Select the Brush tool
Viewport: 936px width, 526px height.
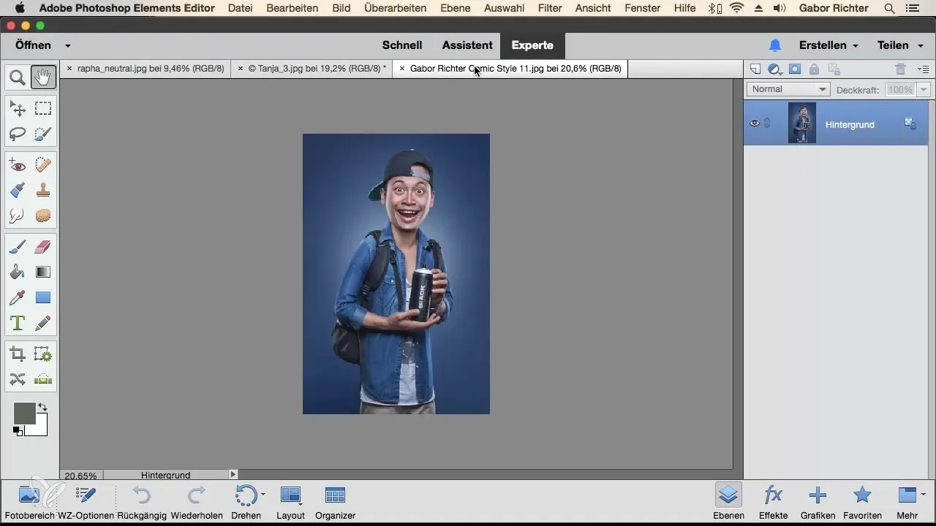[x=18, y=247]
